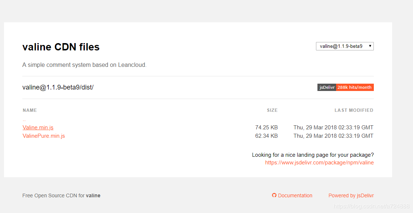Open the Valine.min.js file
Image resolution: width=413 pixels, height=213 pixels.
[38, 128]
